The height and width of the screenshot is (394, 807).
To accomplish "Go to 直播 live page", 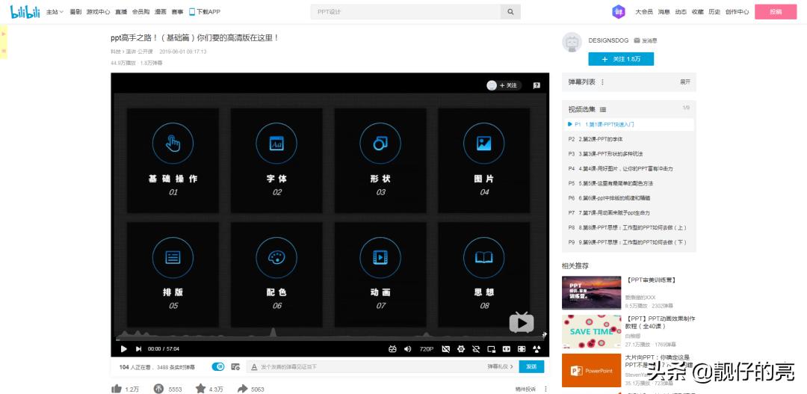I will pos(121,12).
